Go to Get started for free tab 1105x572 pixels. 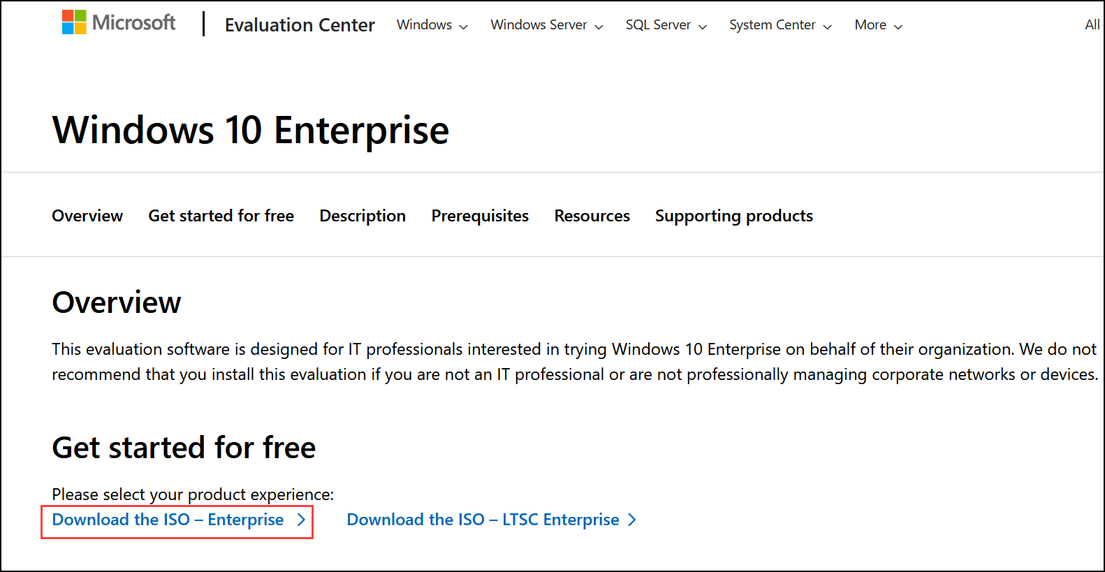click(221, 216)
